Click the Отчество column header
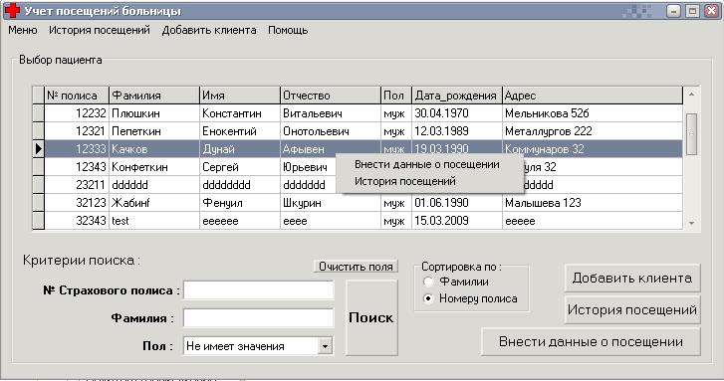724x381 pixels. pyautogui.click(x=331, y=95)
